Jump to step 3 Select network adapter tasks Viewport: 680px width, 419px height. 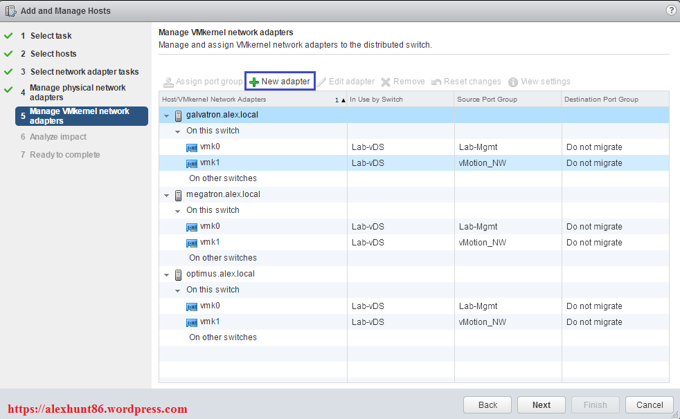pos(84,72)
